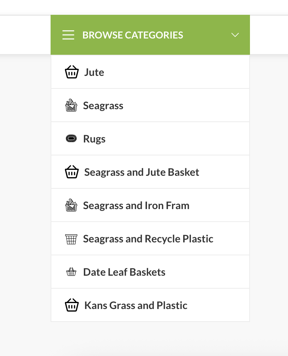Collapse categories with the chevron arrow

tap(235, 35)
